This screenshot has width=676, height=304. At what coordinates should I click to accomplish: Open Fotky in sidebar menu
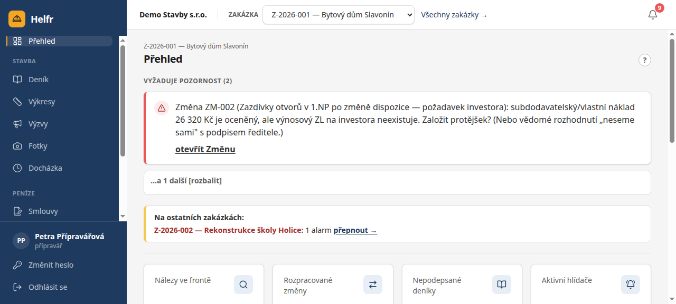coord(60,146)
